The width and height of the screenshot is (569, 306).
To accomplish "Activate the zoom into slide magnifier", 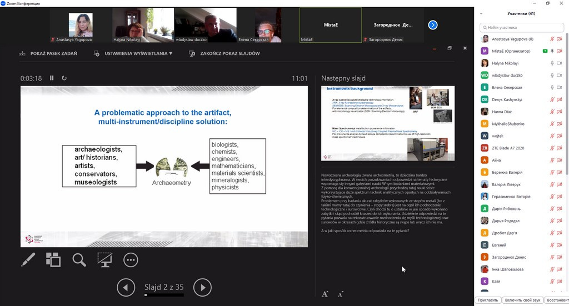I will click(79, 260).
